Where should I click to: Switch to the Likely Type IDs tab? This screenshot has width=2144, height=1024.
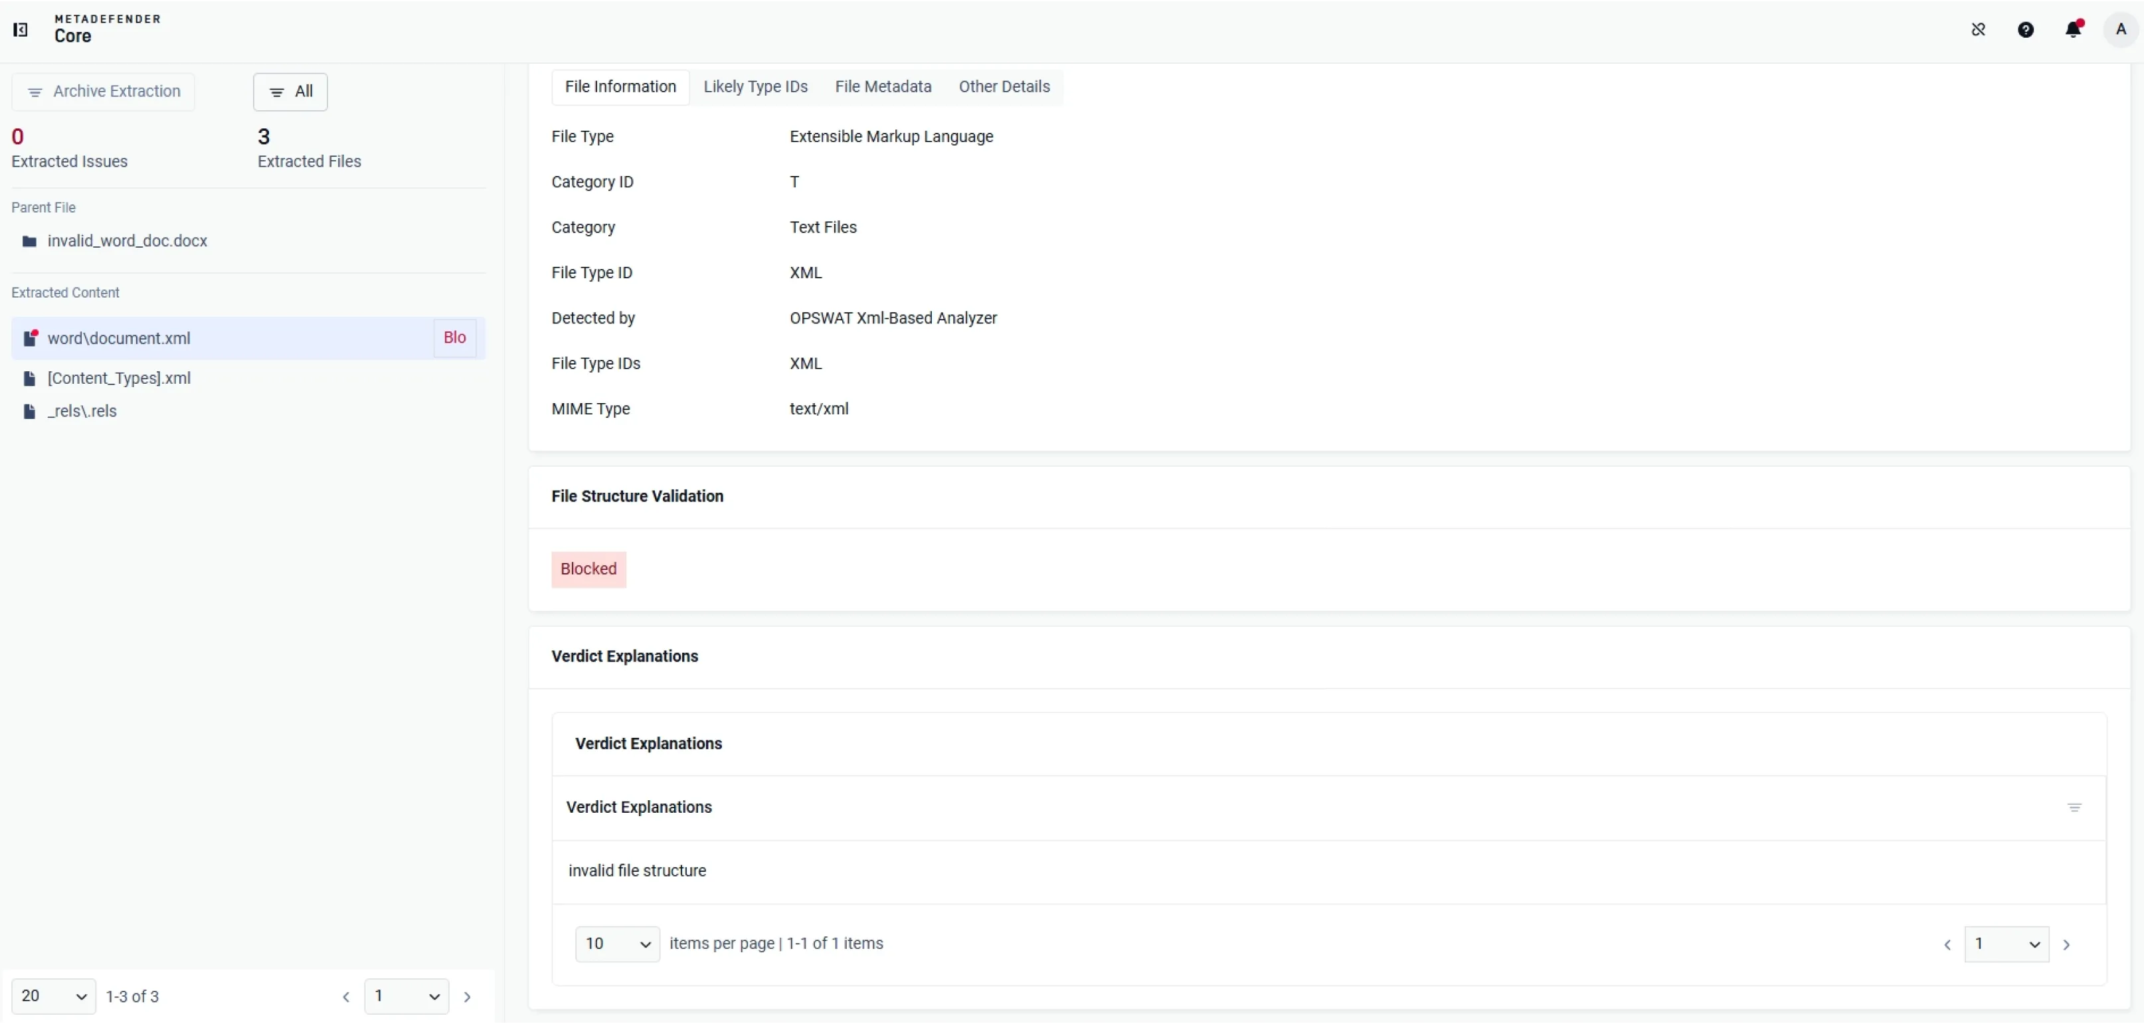pos(756,86)
